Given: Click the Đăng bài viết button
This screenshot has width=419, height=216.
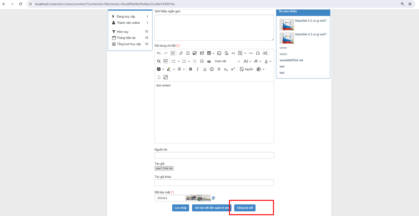Looking at the screenshot, I should (245, 208).
